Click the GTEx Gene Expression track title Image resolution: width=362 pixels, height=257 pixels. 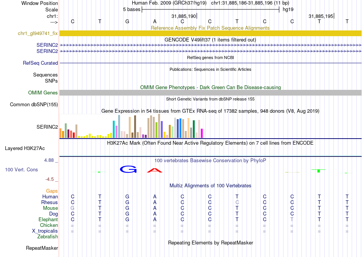210,111
